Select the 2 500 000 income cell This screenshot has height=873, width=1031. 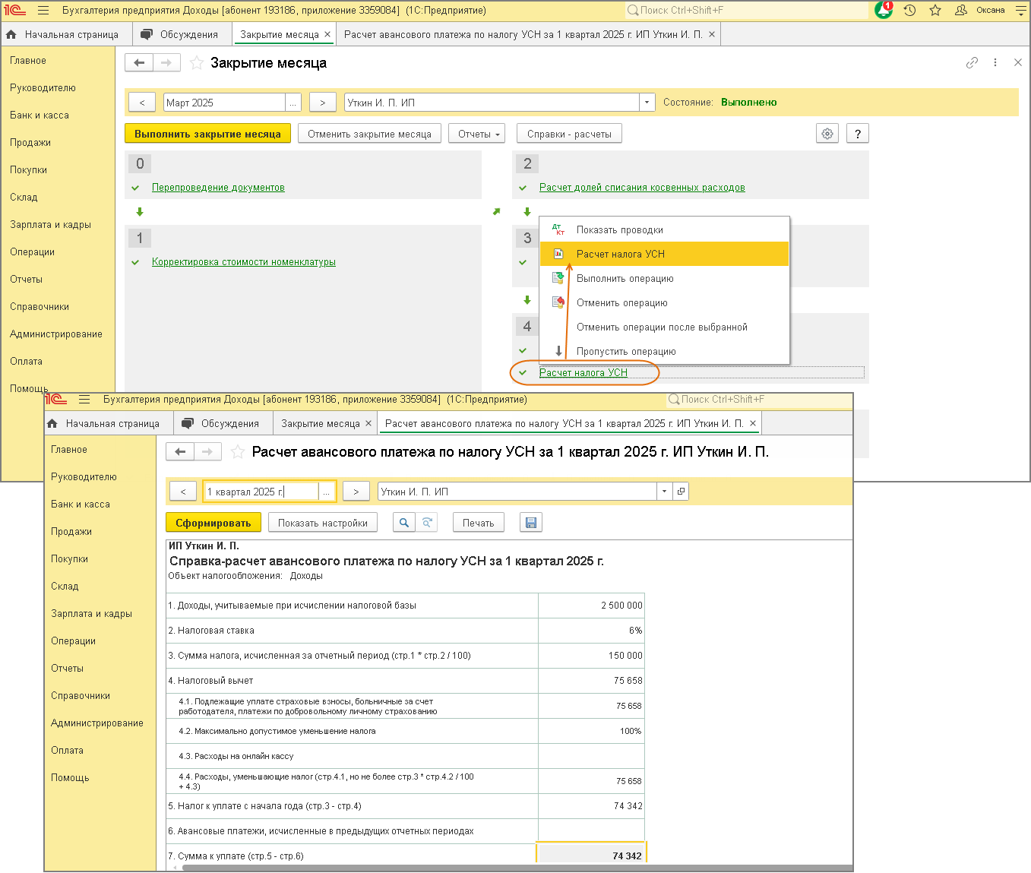591,606
